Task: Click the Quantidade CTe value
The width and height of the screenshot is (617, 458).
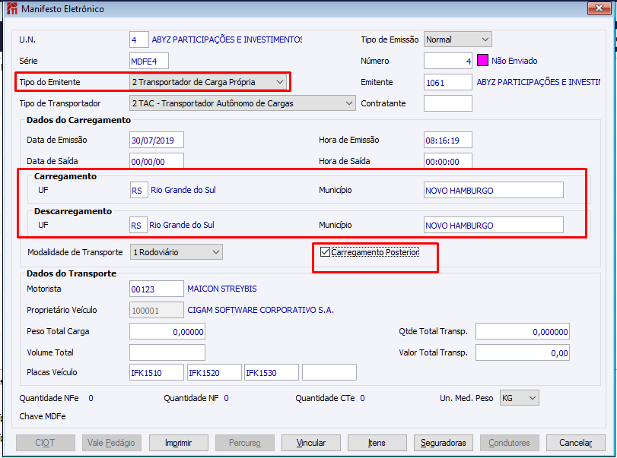Action: 362,398
